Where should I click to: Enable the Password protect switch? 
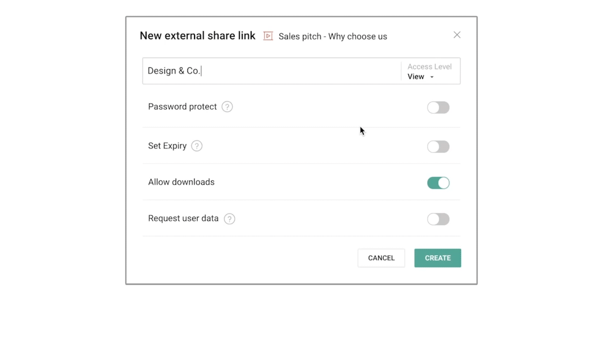[x=438, y=107]
